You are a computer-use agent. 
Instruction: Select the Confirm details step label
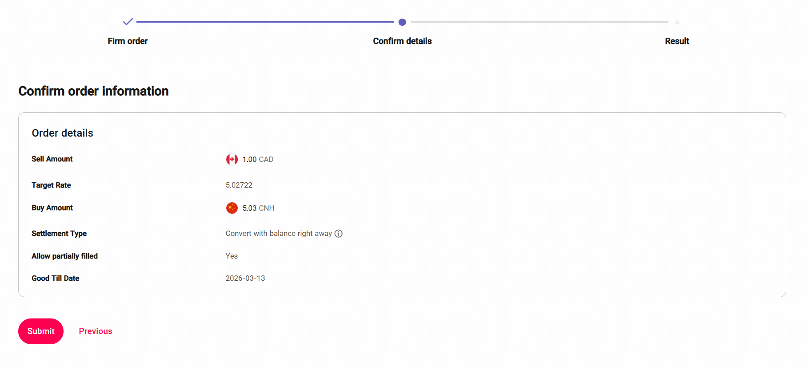pos(402,41)
